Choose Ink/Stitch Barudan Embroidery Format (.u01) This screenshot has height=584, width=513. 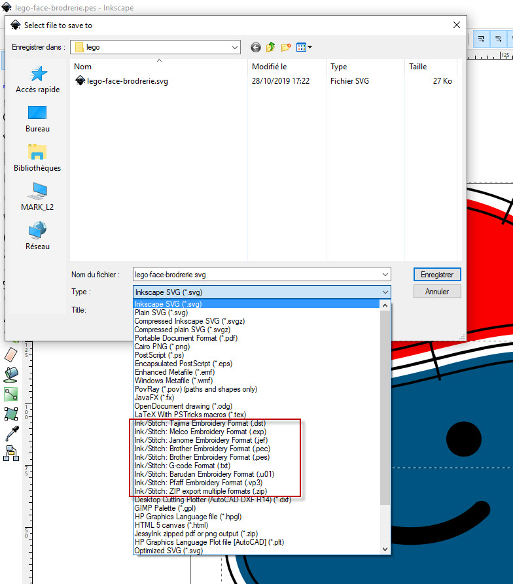(x=256, y=474)
